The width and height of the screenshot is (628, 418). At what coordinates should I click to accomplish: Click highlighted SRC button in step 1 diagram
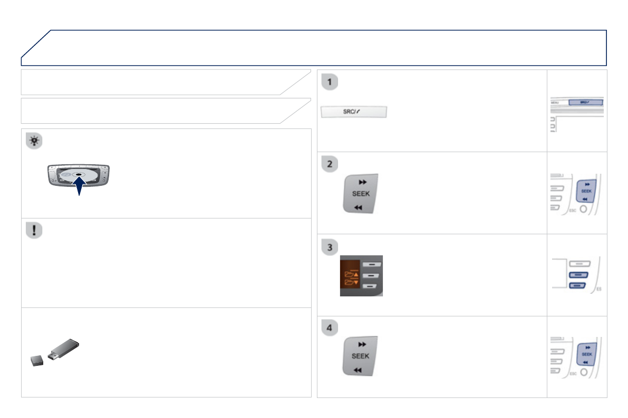[x=587, y=103]
